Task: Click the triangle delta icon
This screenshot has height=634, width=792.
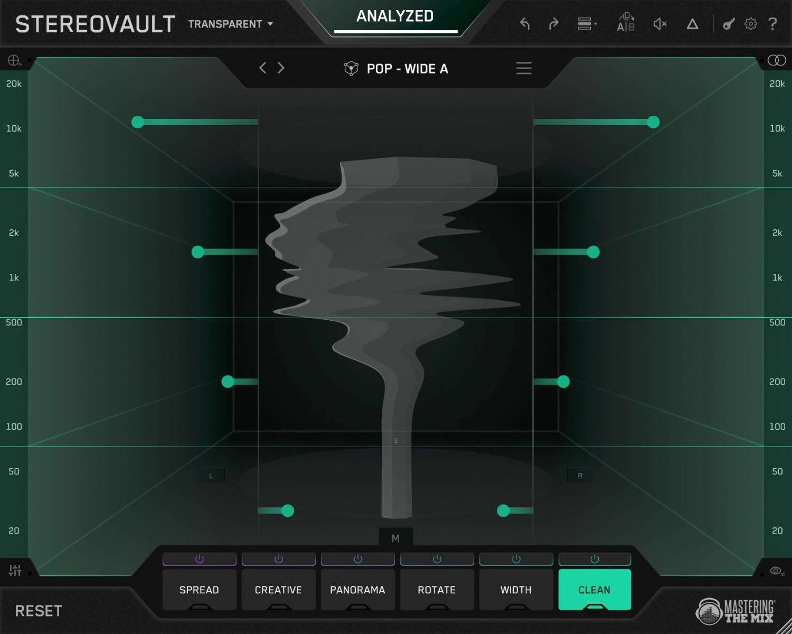Action: (692, 24)
